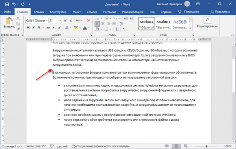This screenshot has width=236, height=149.
Task: Open the Quick Access Toolbar customize arrow
Action: (30, 4)
